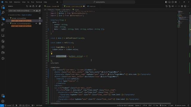Viewport: 191px width, 107px height.
Task: Expand the Replace field toggle arrow
Action: (x=7, y=11)
